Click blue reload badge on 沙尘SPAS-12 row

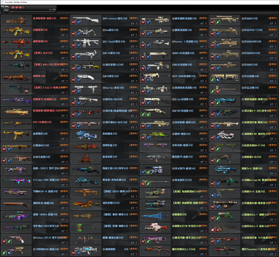(x=218, y=34)
